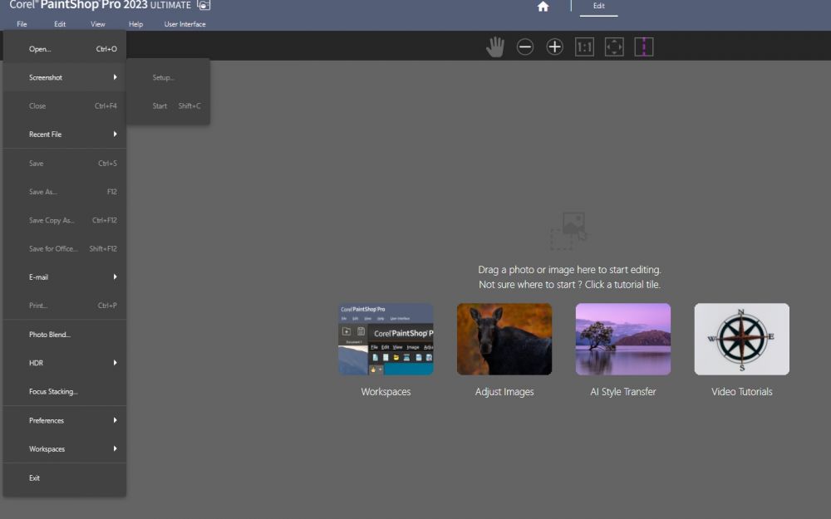This screenshot has width=831, height=519.
Task: Select Photo Blend... menu entry
Action: (x=65, y=335)
